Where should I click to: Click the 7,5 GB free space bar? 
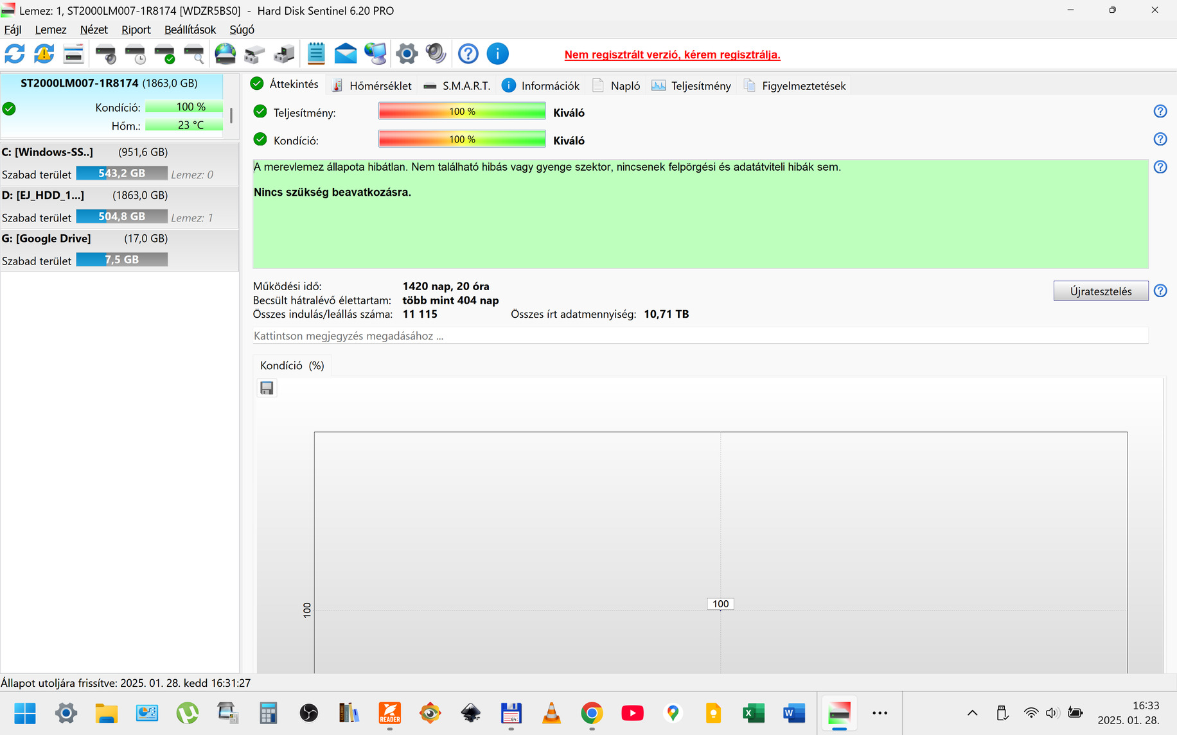[122, 260]
